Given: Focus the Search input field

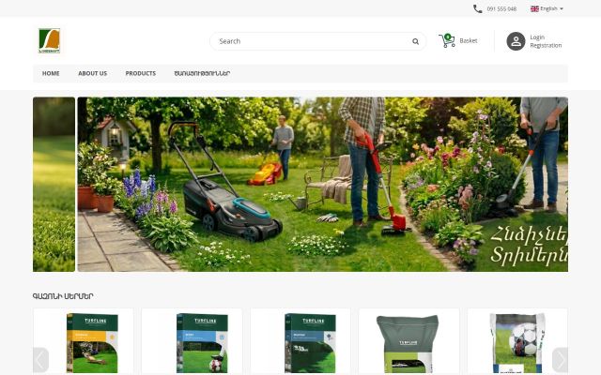Looking at the screenshot, I should pyautogui.click(x=317, y=41).
